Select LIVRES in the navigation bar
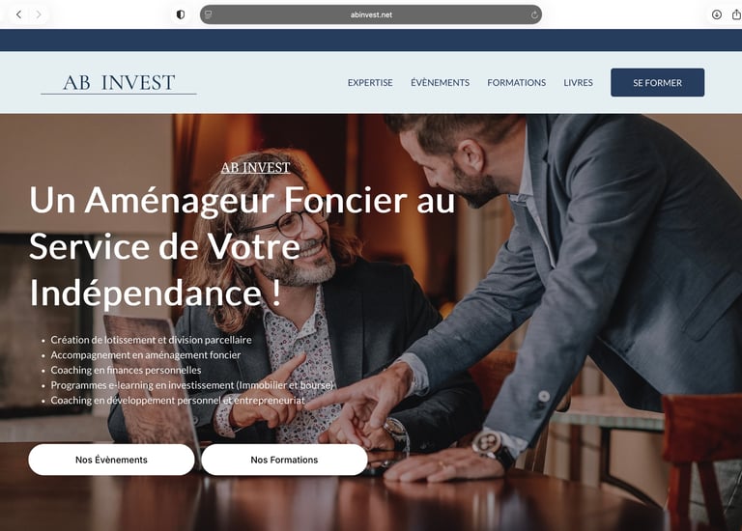Image resolution: width=742 pixels, height=531 pixels. pos(578,82)
